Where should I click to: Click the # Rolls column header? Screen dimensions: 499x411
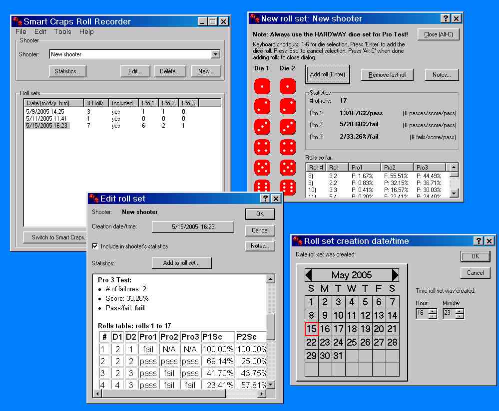pyautogui.click(x=96, y=103)
